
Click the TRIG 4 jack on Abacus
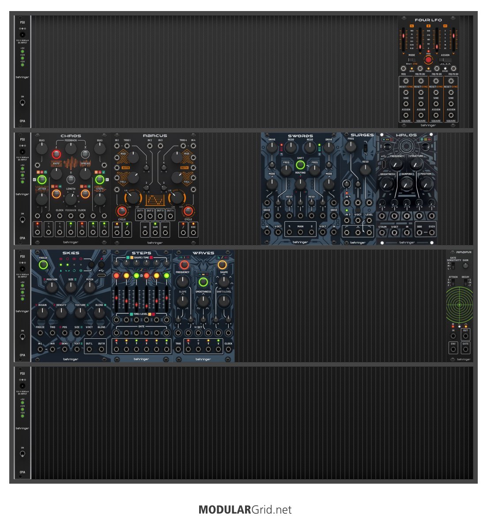coord(183,146)
